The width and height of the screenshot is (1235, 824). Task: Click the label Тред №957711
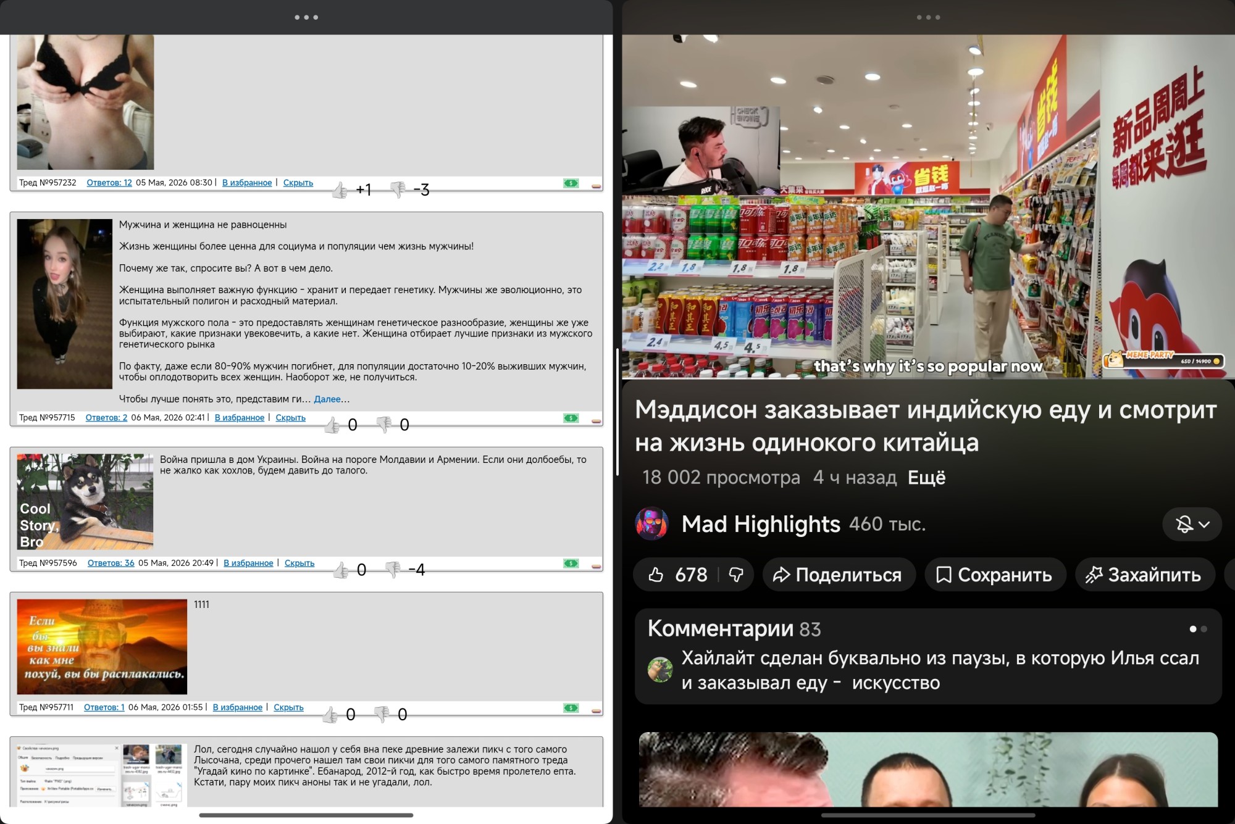point(46,707)
